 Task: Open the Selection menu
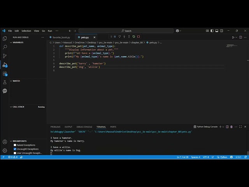point(26,31)
